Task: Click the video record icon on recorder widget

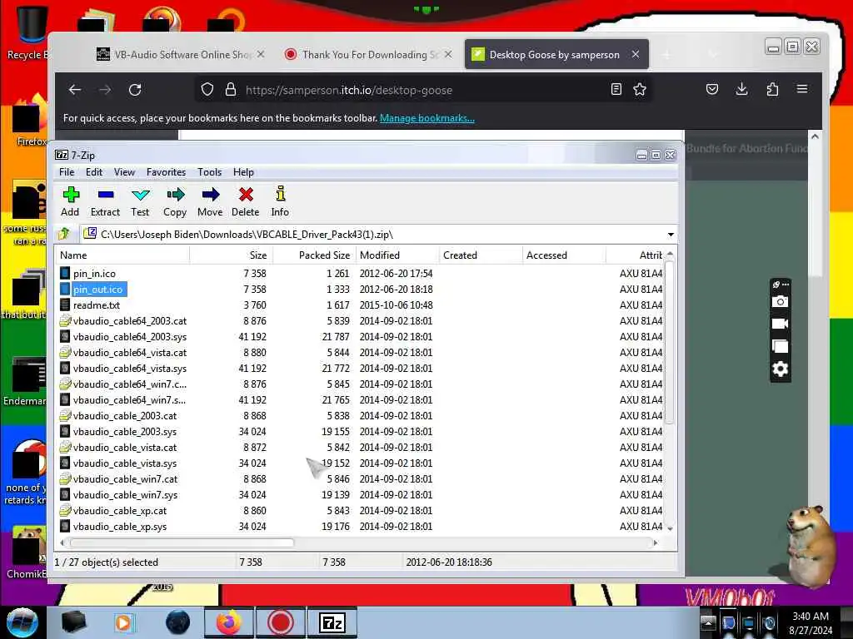Action: click(x=780, y=324)
